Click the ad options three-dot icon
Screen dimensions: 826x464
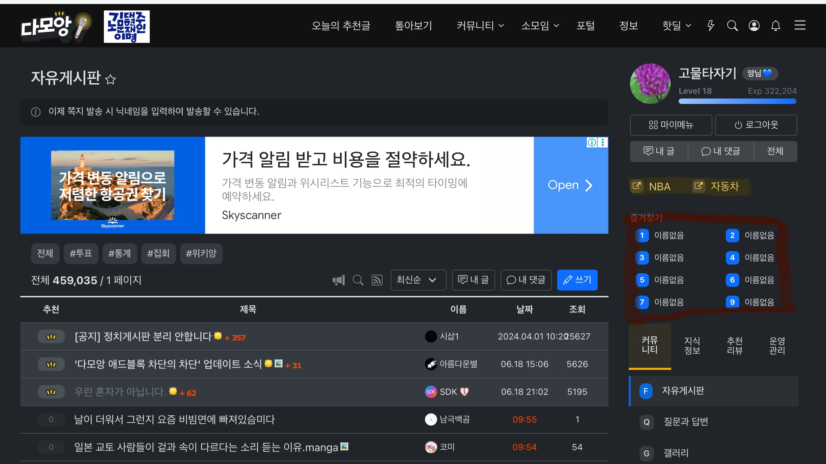[x=603, y=142]
